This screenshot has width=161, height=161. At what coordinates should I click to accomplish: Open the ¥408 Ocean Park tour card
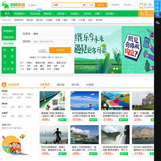85,141
